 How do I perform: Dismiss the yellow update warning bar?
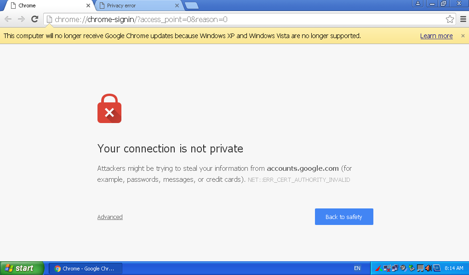pos(463,36)
